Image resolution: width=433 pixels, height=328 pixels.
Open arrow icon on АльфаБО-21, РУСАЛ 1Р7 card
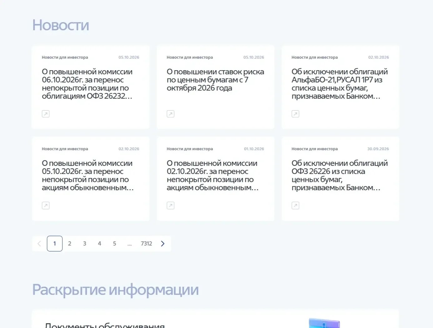point(295,114)
